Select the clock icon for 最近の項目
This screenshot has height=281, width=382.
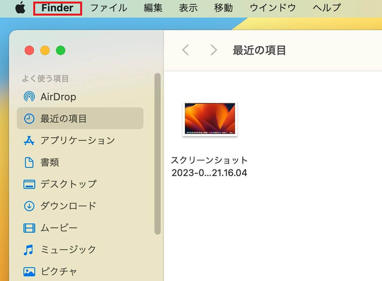pos(29,119)
